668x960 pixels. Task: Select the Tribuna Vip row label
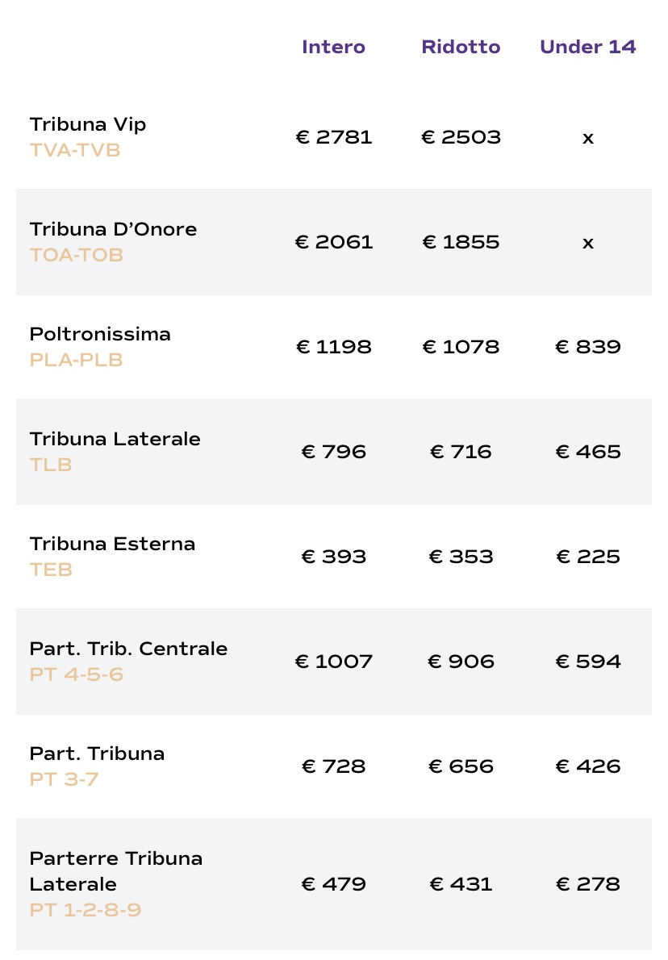[88, 124]
